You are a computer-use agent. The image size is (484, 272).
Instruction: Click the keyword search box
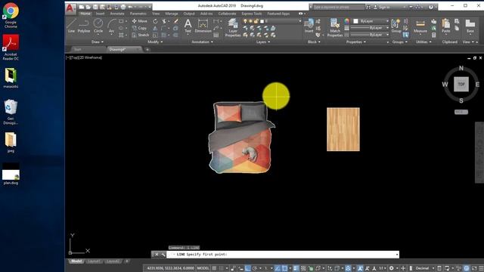point(339,7)
